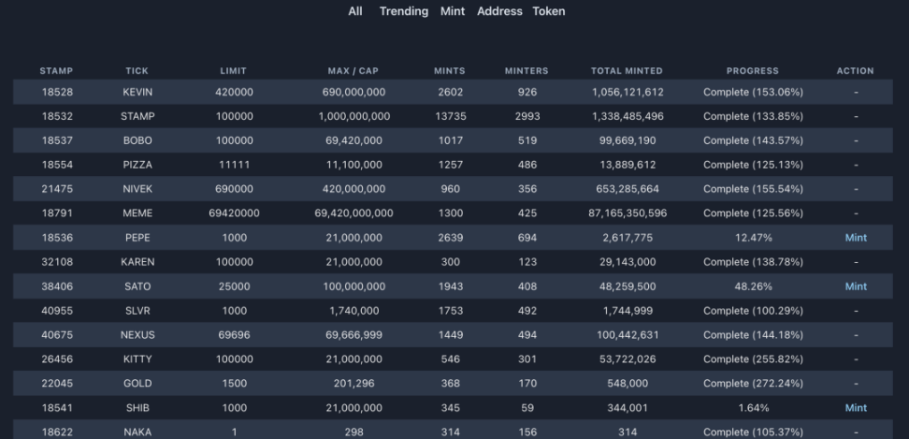
Task: Open stamp number 18532
Action: tap(56, 116)
